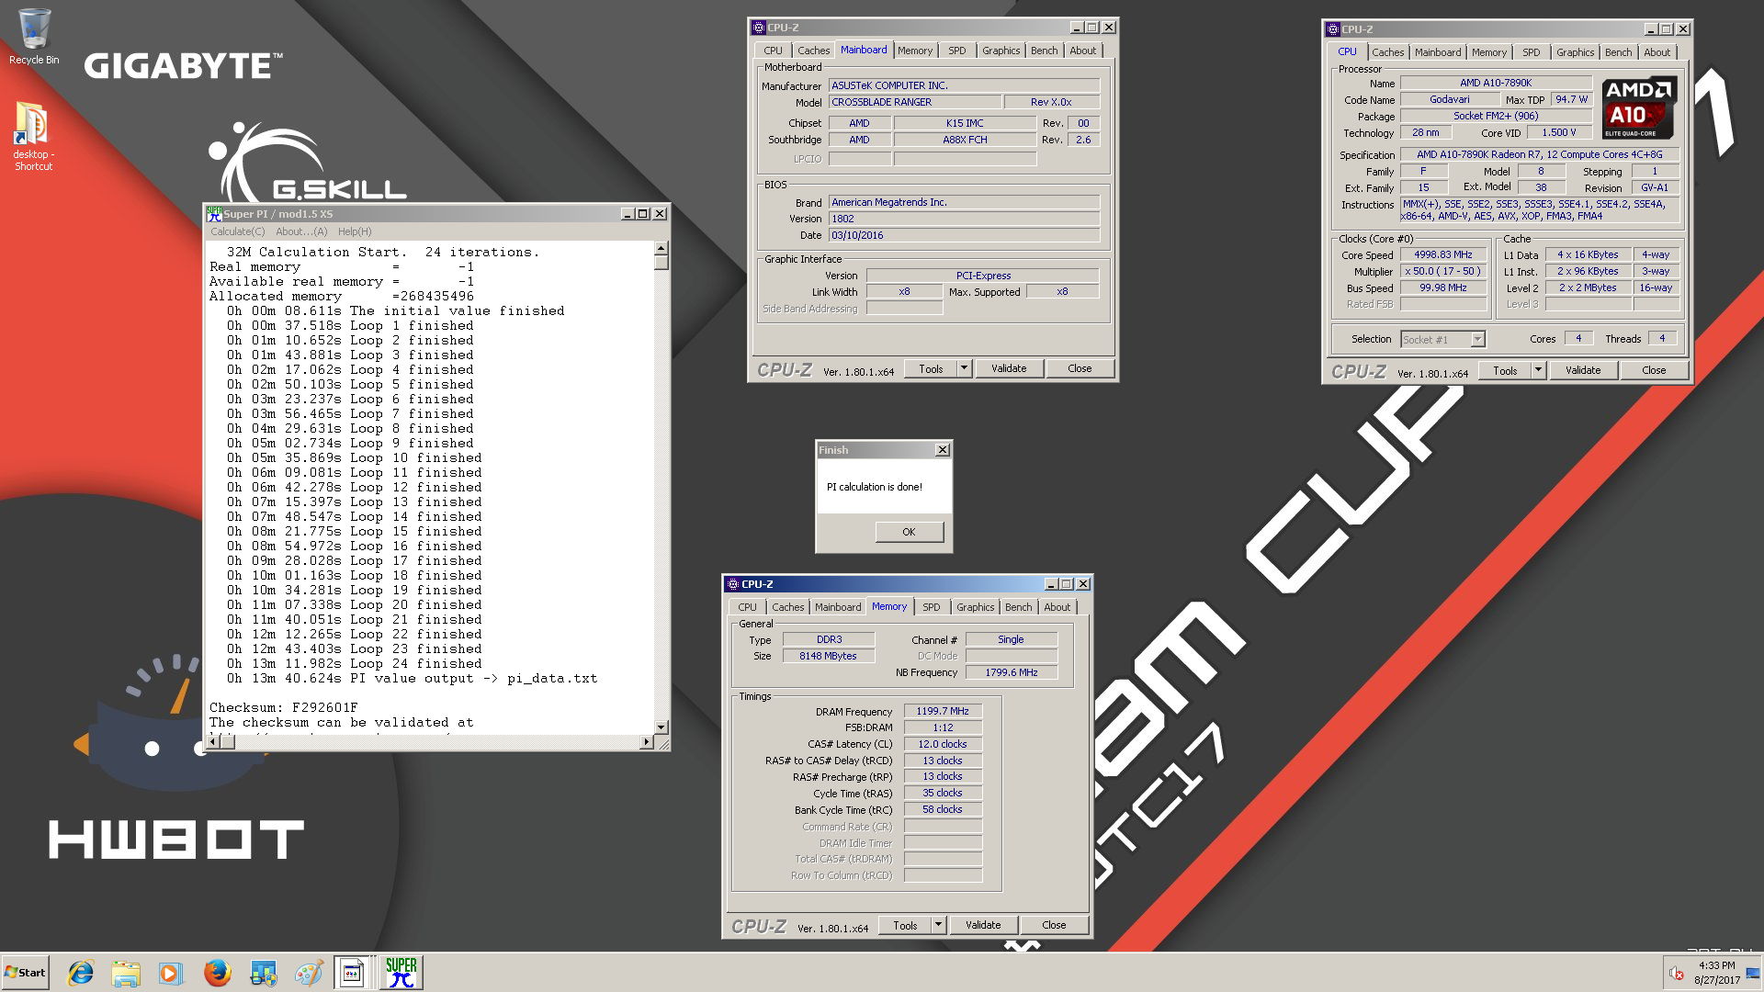Screen dimensions: 1764x992
Task: Launch Internet Explorer from the taskbar
Action: coord(81,973)
